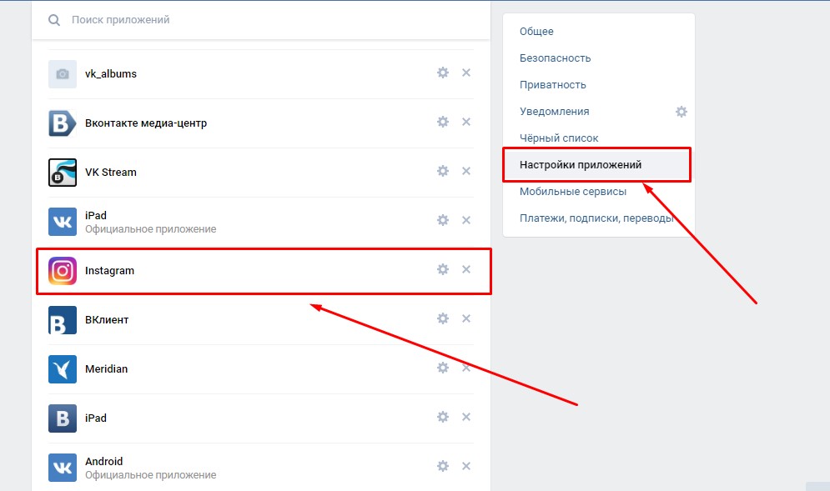Remove ВКлиент app
Screen dimensions: 830x491
point(465,318)
